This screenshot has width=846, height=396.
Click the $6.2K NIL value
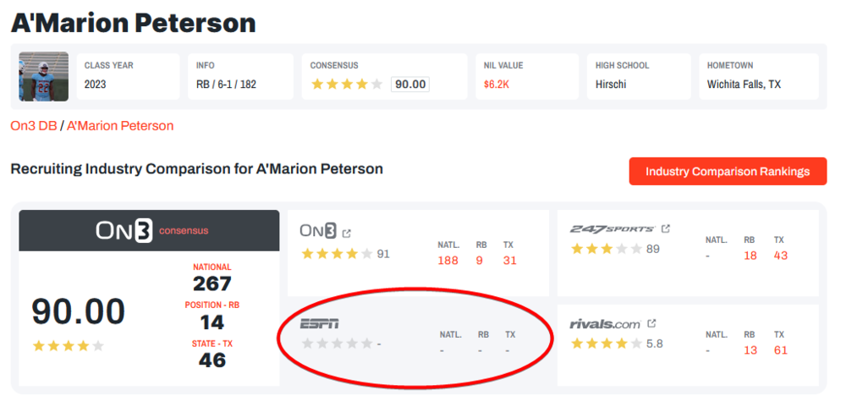point(497,85)
